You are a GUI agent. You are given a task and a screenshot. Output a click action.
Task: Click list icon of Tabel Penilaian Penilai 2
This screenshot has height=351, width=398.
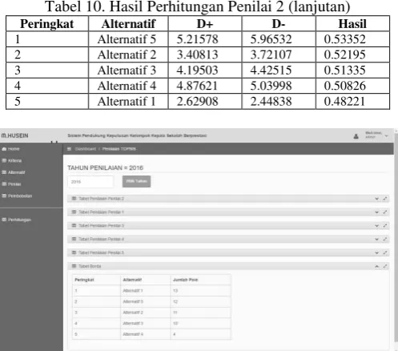click(x=74, y=199)
